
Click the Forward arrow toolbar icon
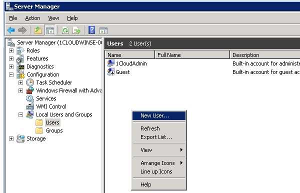(22, 30)
